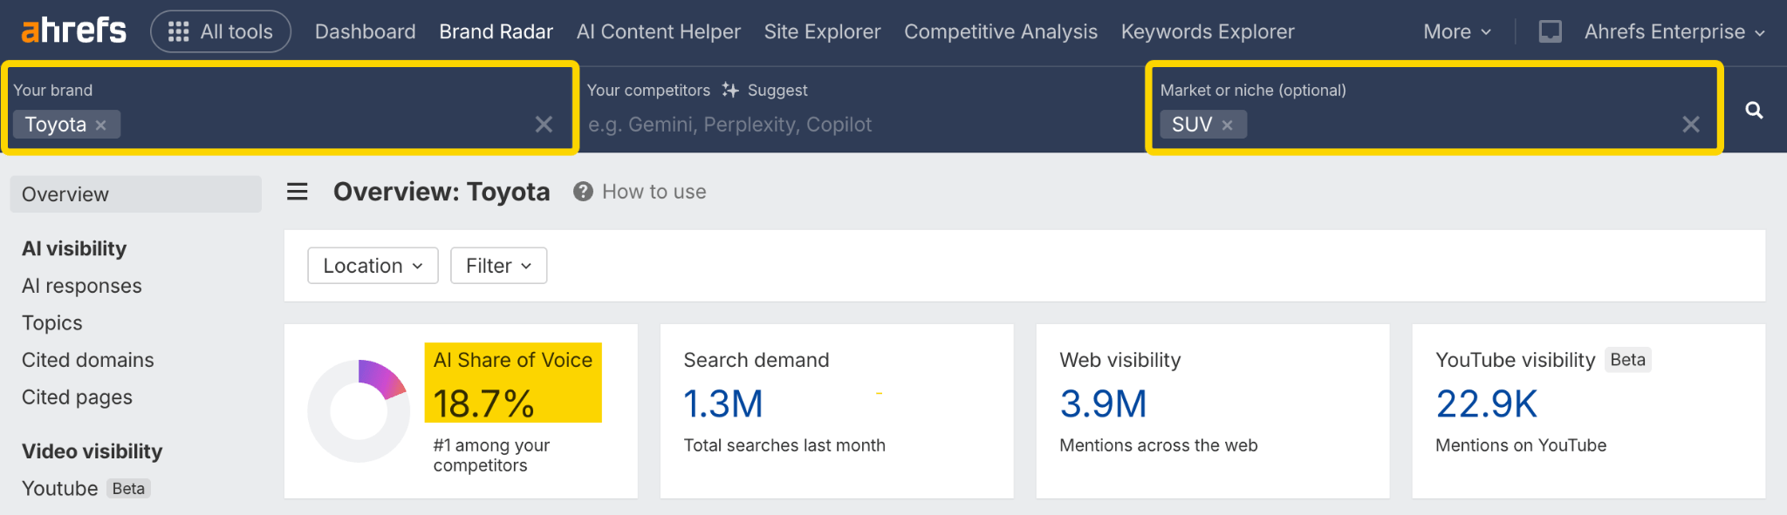The width and height of the screenshot is (1787, 515).
Task: Open the Filter dropdown
Action: click(x=498, y=266)
